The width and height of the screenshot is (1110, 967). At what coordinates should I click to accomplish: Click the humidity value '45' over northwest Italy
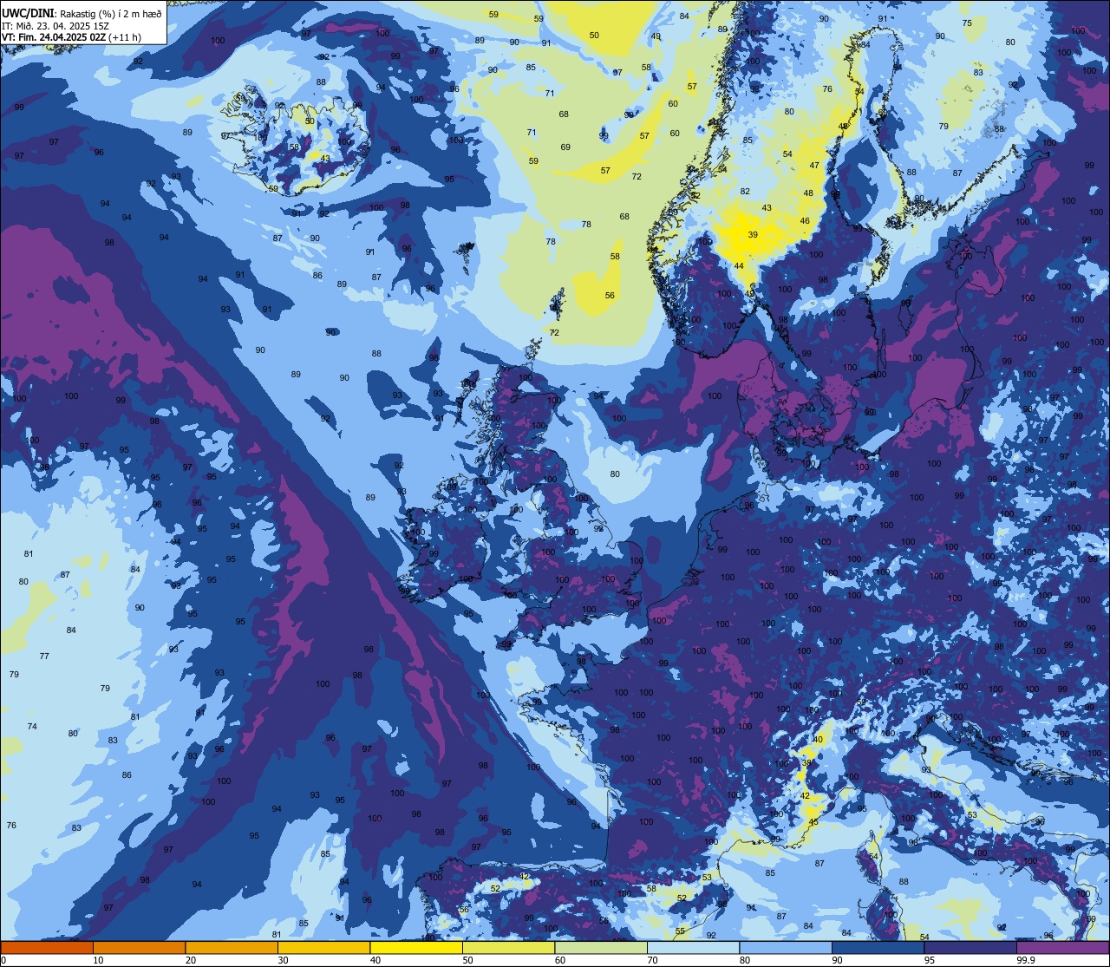[813, 822]
